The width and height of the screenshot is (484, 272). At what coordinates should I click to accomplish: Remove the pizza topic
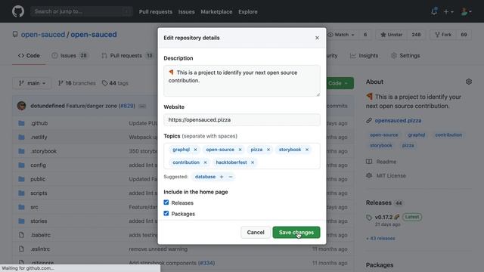(268, 150)
